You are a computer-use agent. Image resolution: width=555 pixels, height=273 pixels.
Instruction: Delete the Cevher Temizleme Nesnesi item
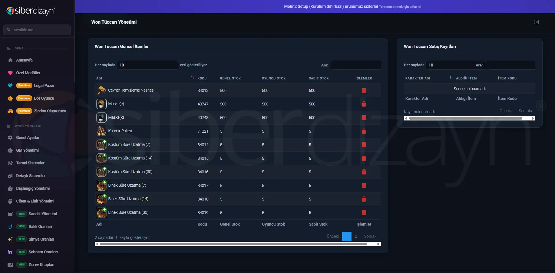364,90
